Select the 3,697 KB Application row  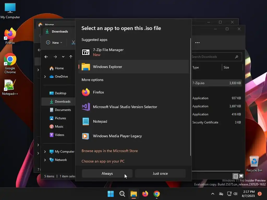[217, 106]
